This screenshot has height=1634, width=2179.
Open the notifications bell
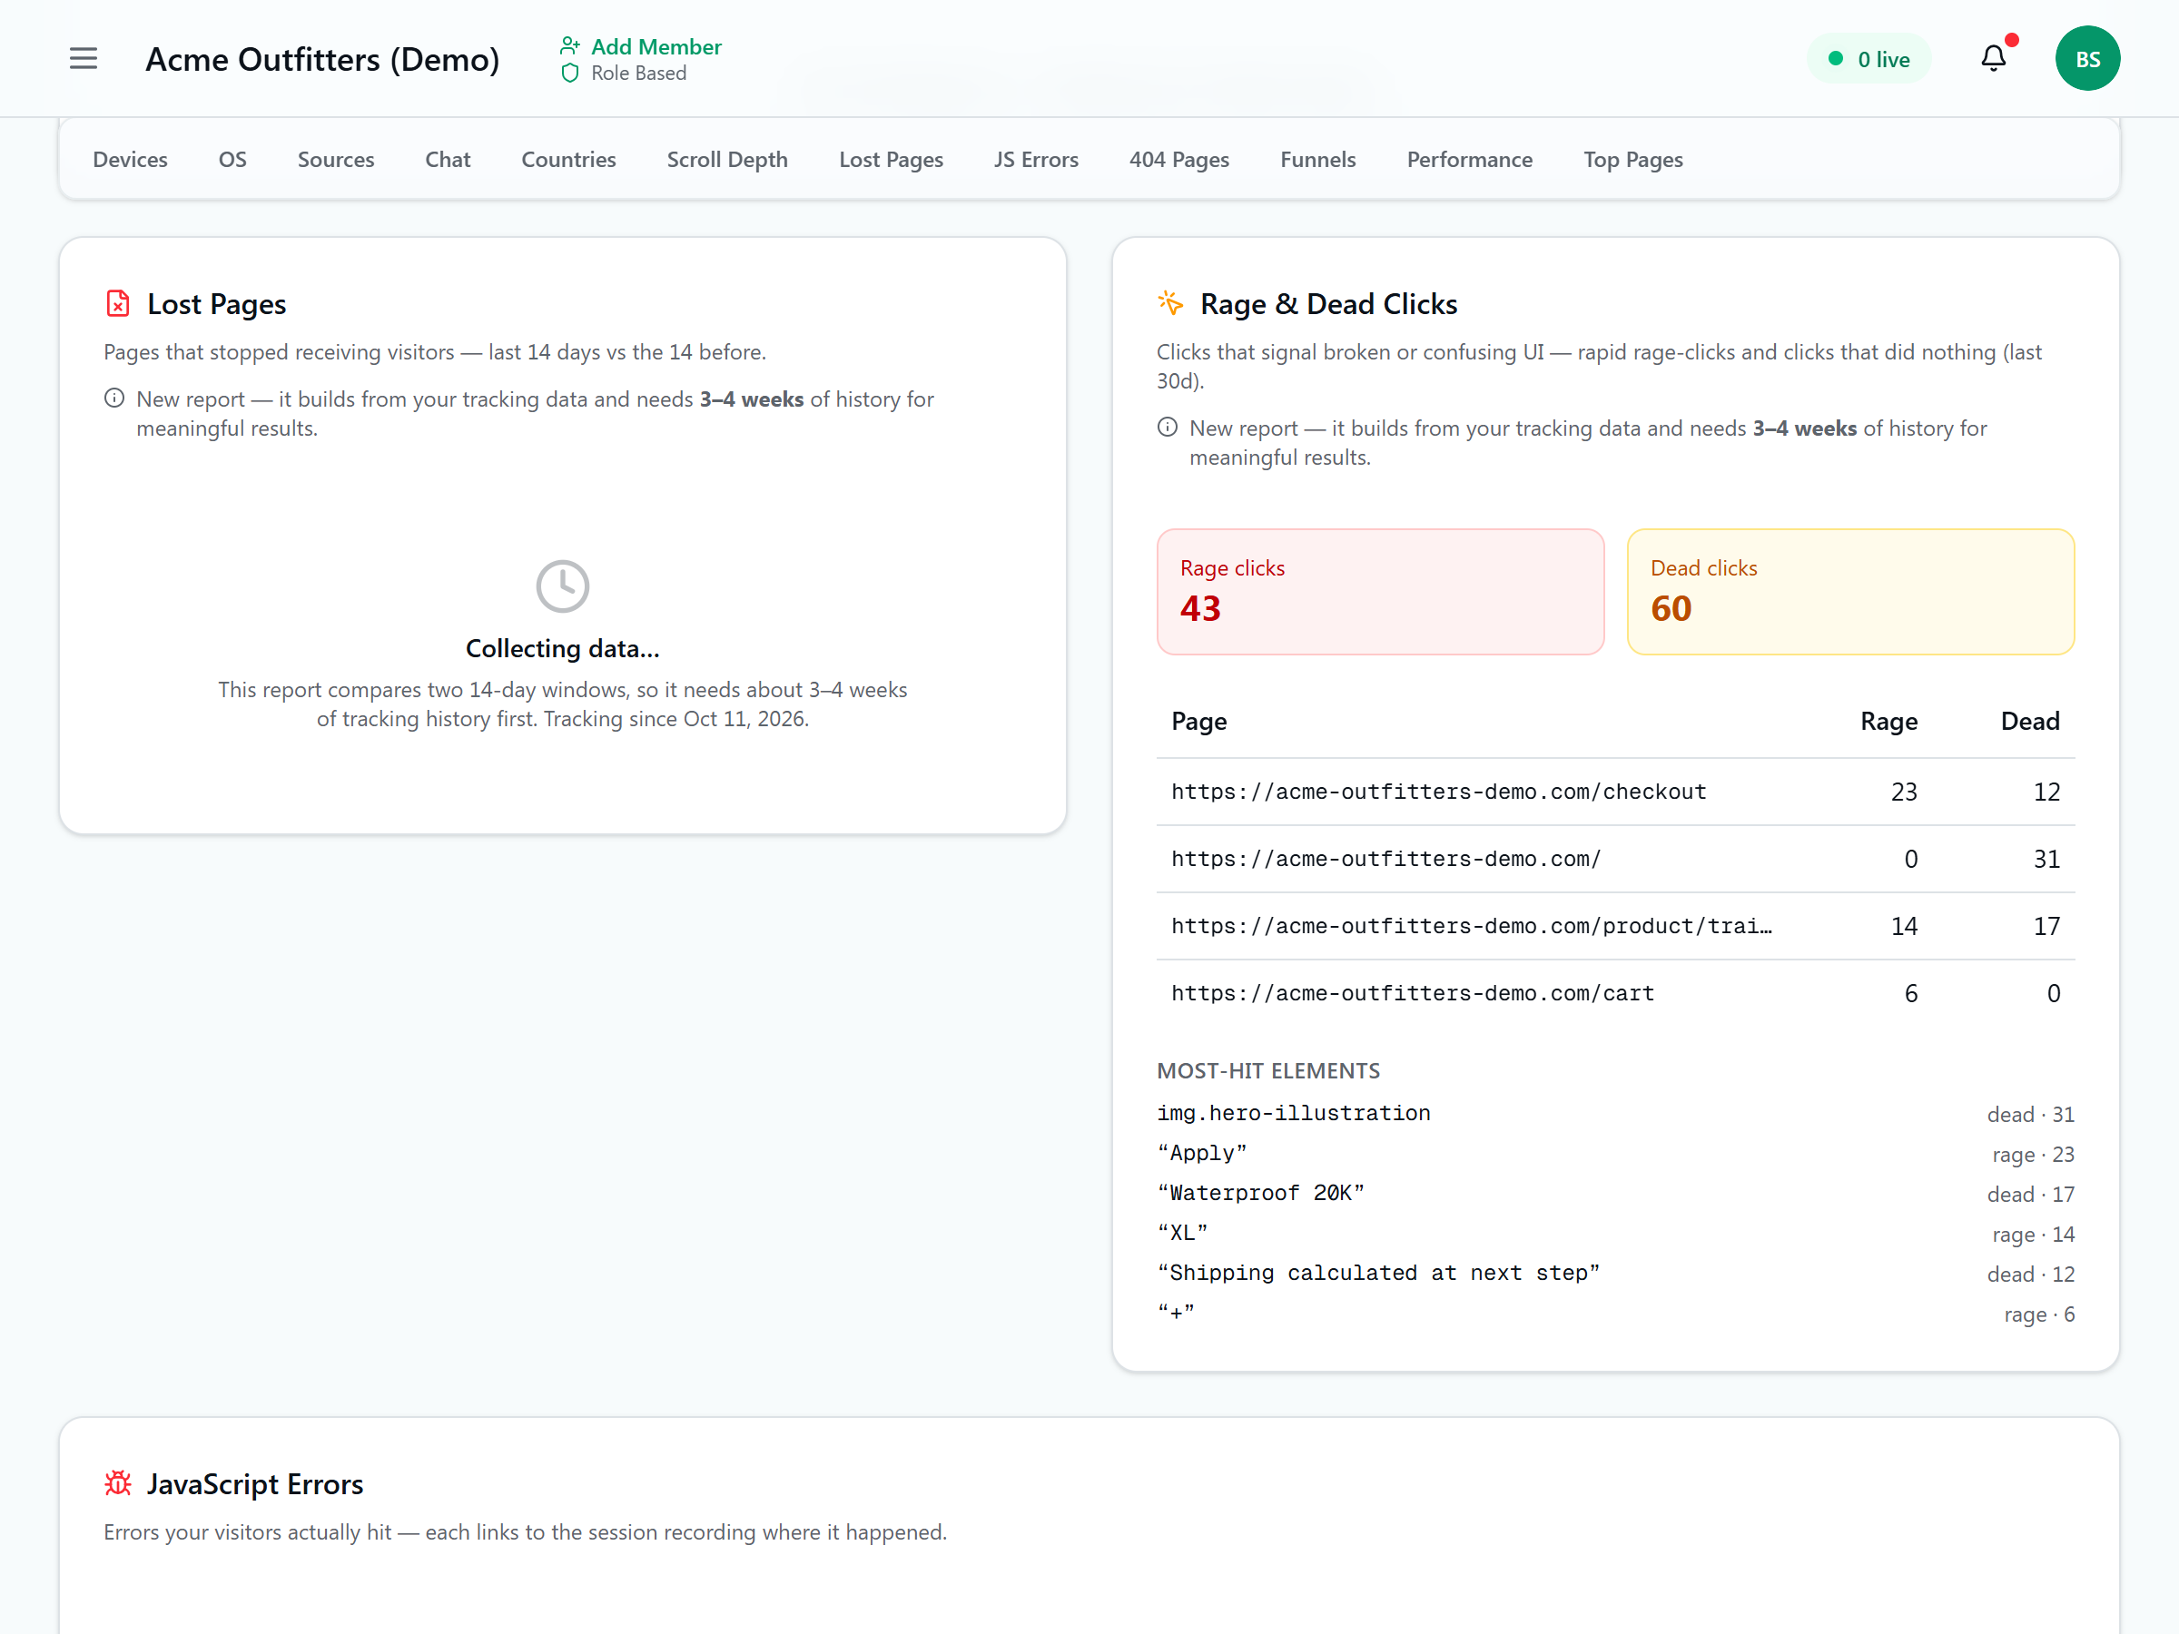point(1994,59)
